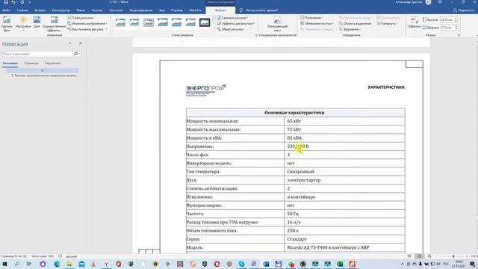Open Picture Border (Граница рисунка) dropdown
The height and width of the screenshot is (269, 478).
point(232,18)
